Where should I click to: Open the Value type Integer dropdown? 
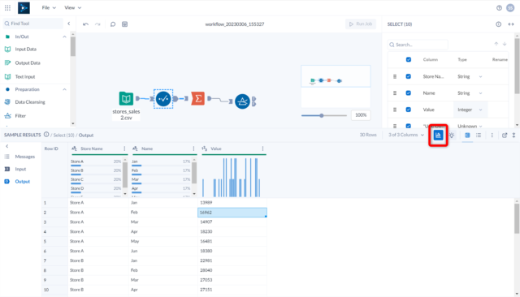click(x=470, y=110)
